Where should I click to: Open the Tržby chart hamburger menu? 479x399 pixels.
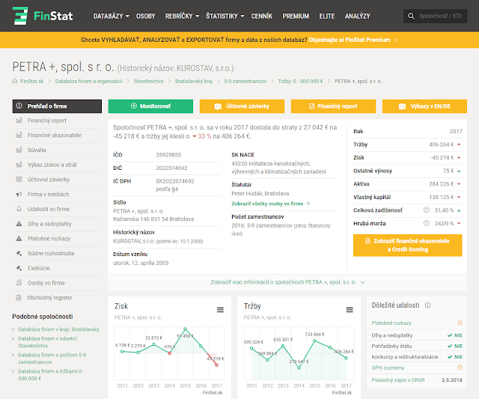[350, 310]
